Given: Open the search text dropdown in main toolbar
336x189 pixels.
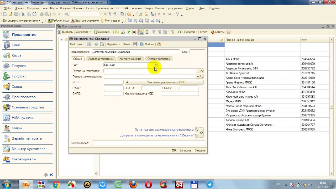Looking at the screenshot, I should pyautogui.click(x=101, y=14).
